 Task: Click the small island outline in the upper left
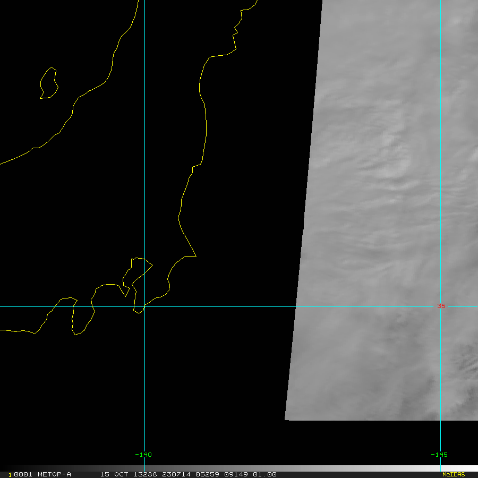point(49,83)
